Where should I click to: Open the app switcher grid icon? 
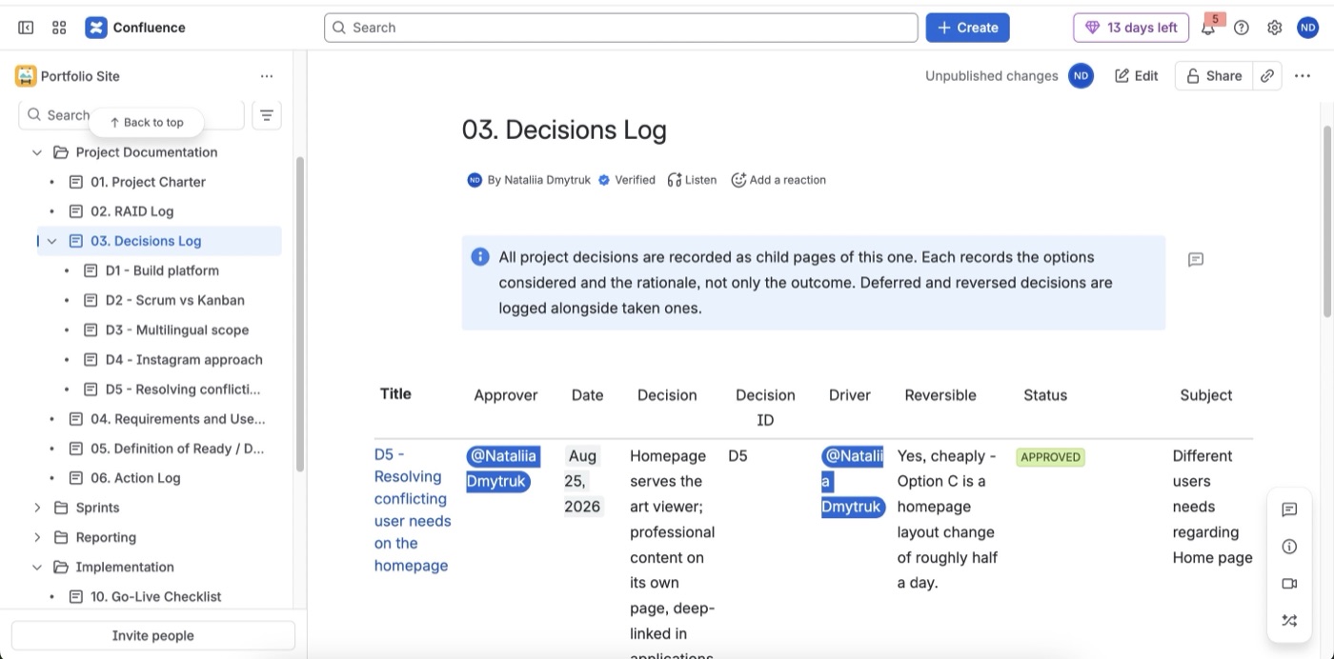pos(59,28)
